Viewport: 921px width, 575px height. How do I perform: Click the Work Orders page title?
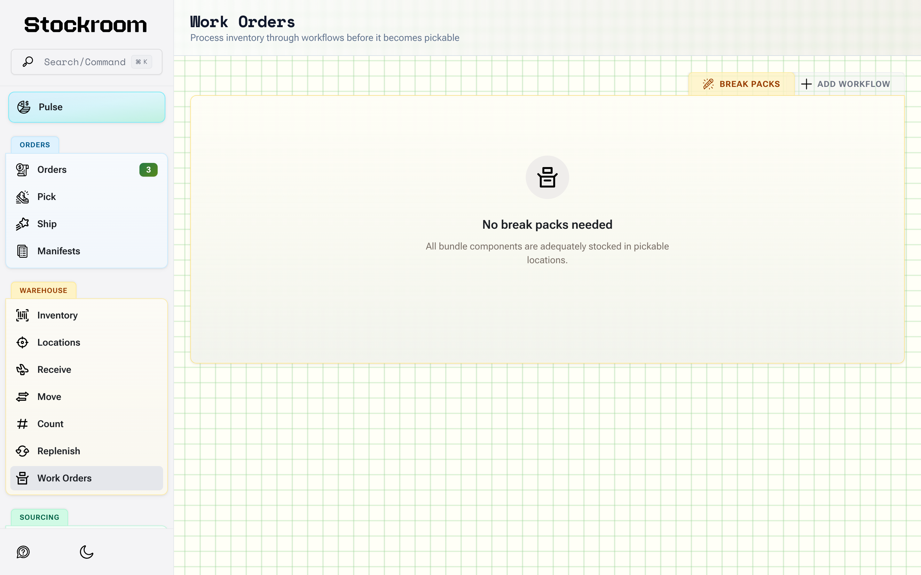242,22
